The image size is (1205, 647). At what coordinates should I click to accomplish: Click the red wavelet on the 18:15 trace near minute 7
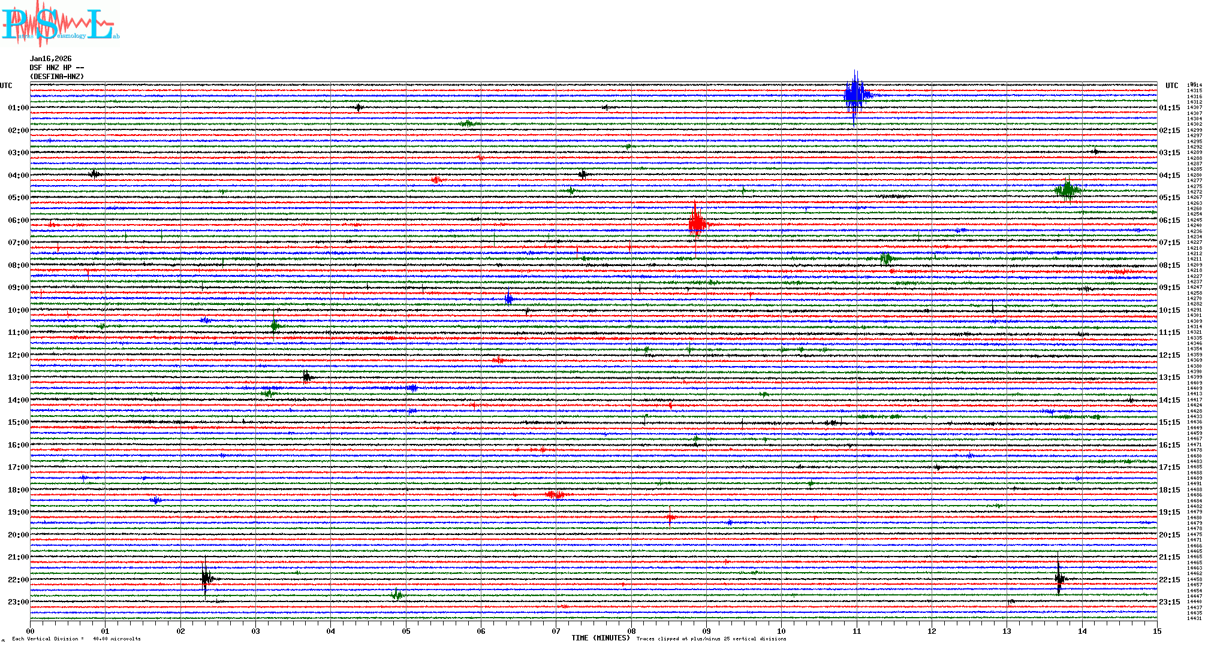(555, 494)
